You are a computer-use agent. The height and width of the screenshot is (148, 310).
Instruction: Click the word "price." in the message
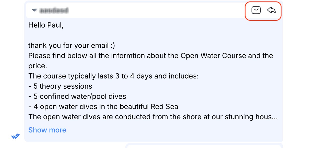38,66
